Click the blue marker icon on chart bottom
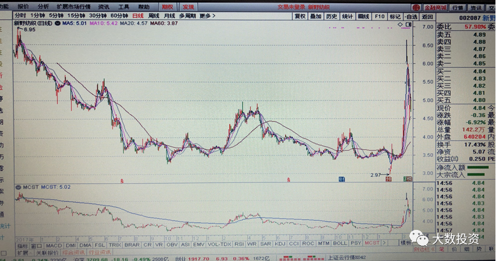The height and width of the screenshot is (261, 496). [x=342, y=179]
